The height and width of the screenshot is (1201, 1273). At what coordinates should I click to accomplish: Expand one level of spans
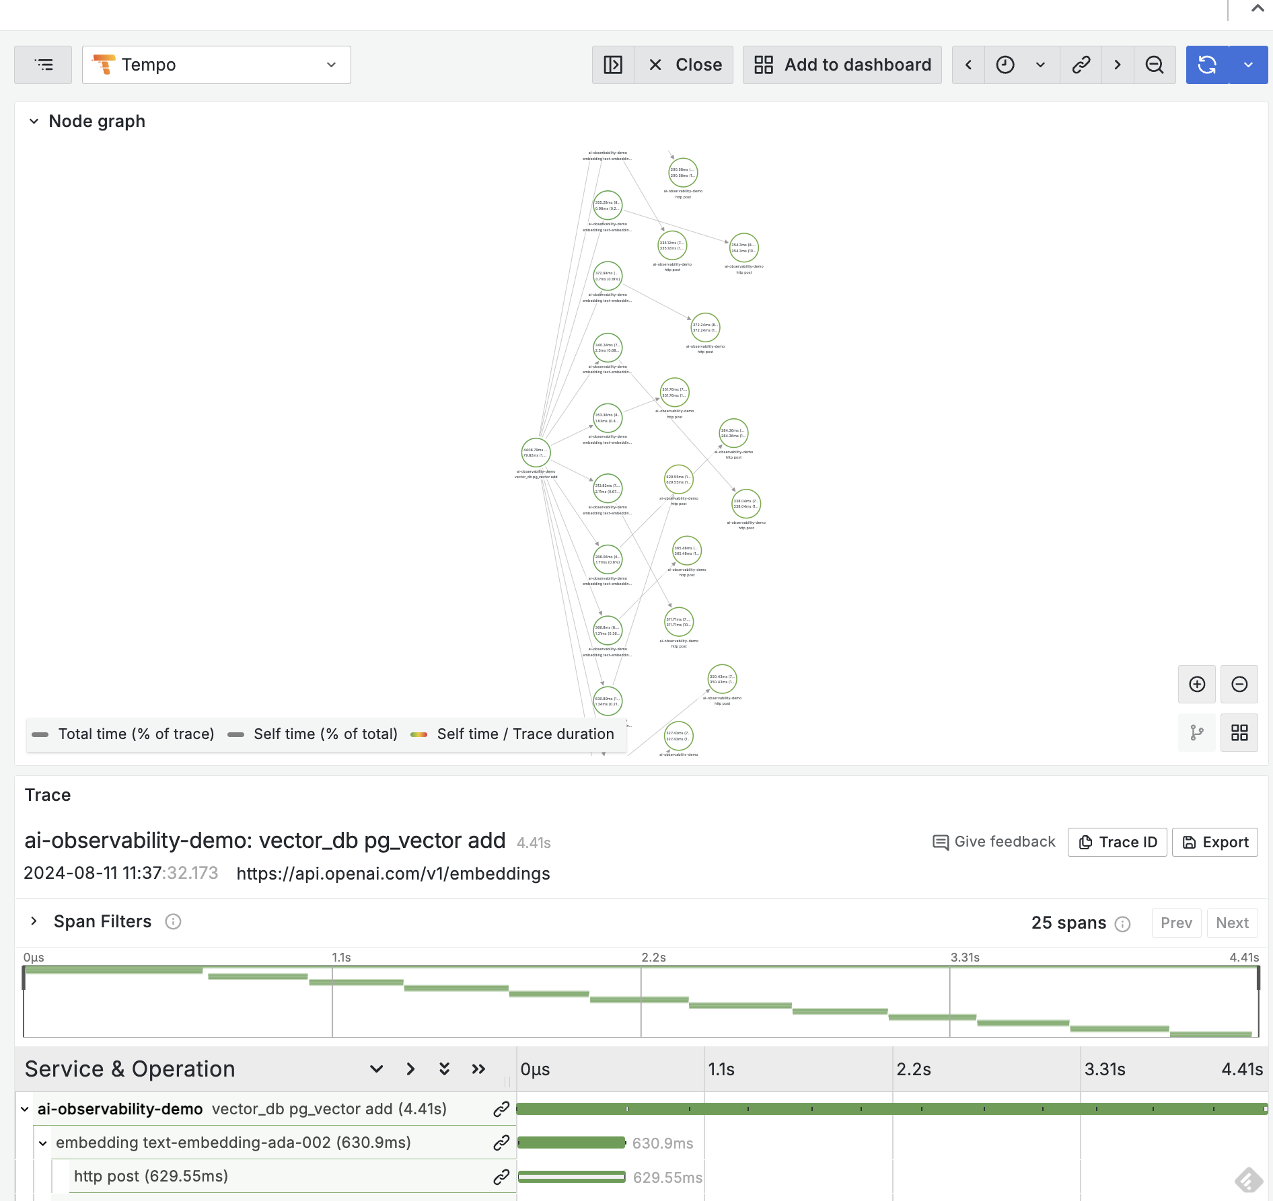(x=376, y=1069)
